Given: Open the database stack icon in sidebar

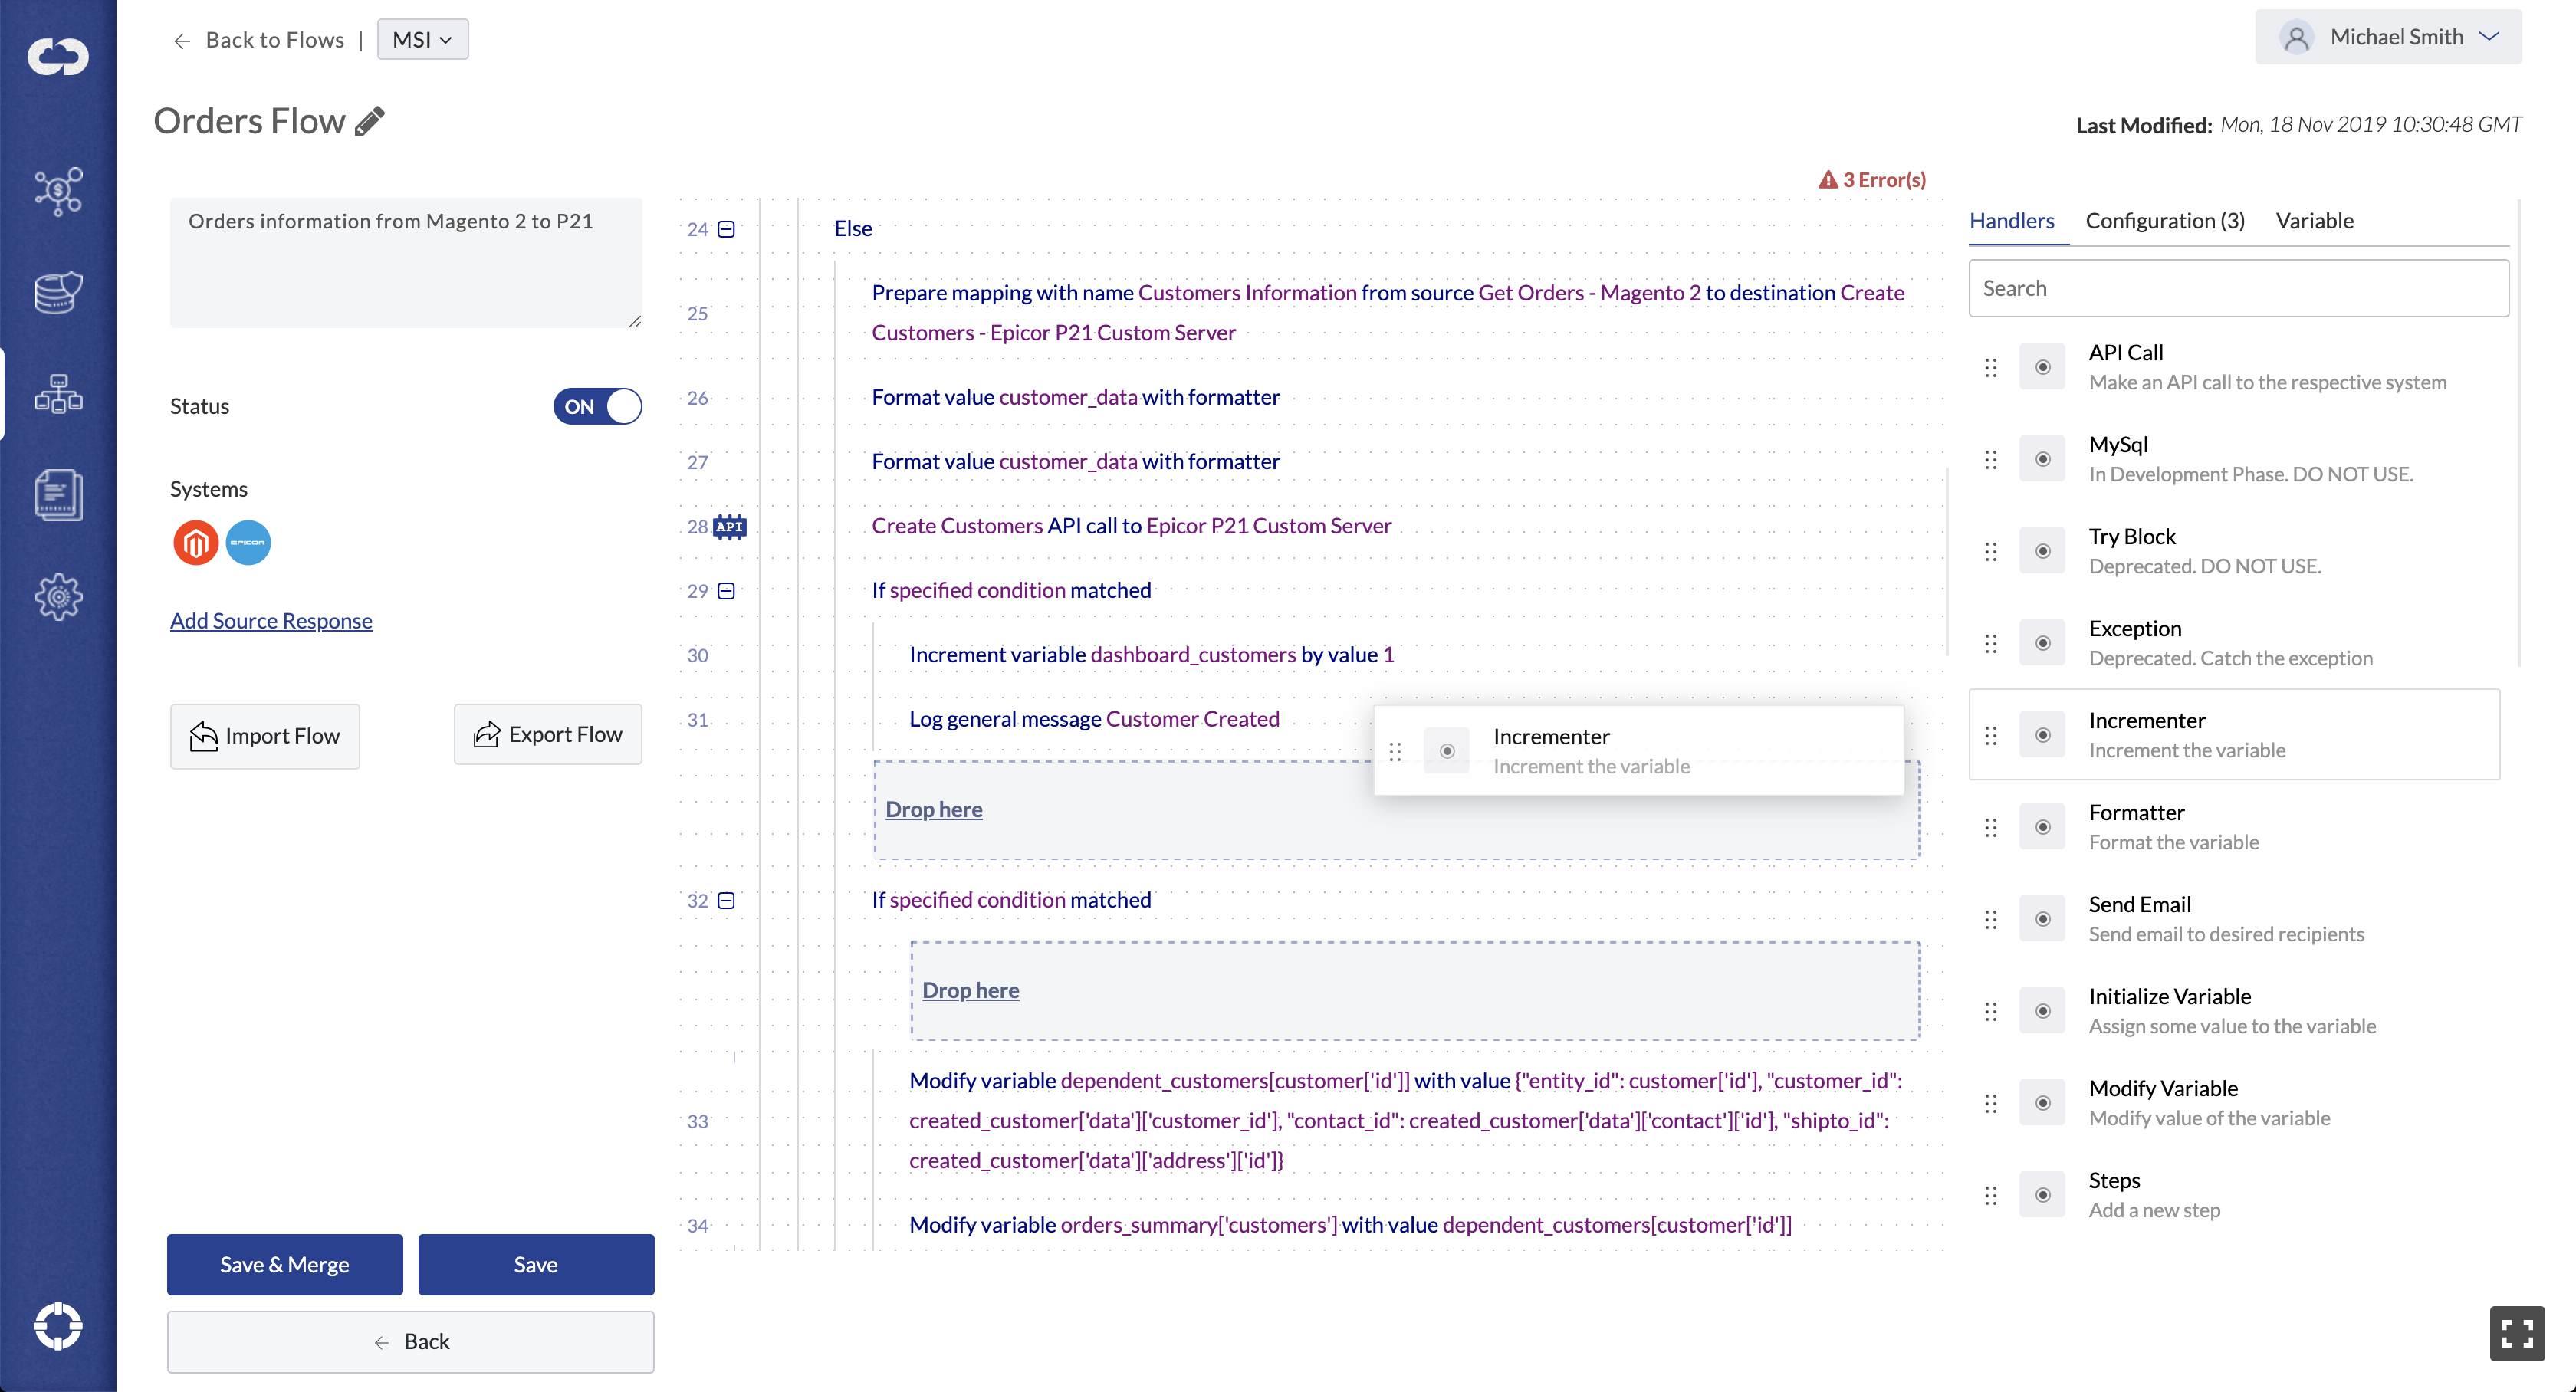Looking at the screenshot, I should coord(58,292).
